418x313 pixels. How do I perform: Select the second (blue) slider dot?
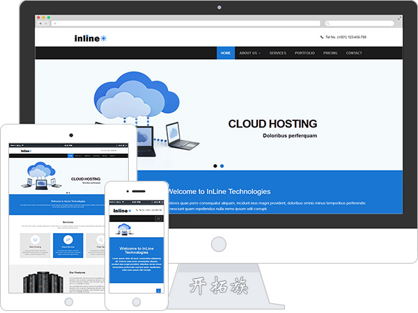pos(222,166)
